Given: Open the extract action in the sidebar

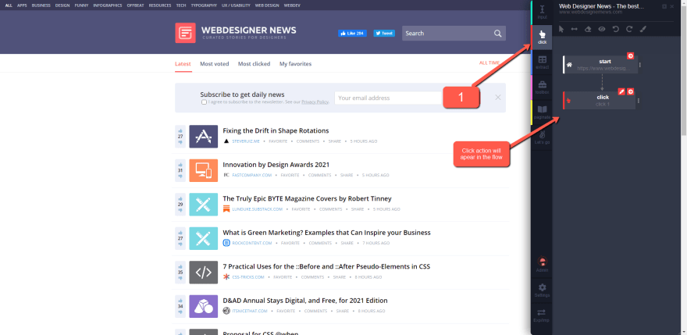Looking at the screenshot, I should (x=543, y=62).
